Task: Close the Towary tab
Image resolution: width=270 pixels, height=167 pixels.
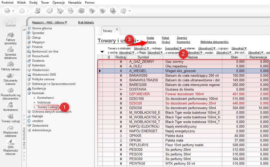Action: (x=117, y=30)
